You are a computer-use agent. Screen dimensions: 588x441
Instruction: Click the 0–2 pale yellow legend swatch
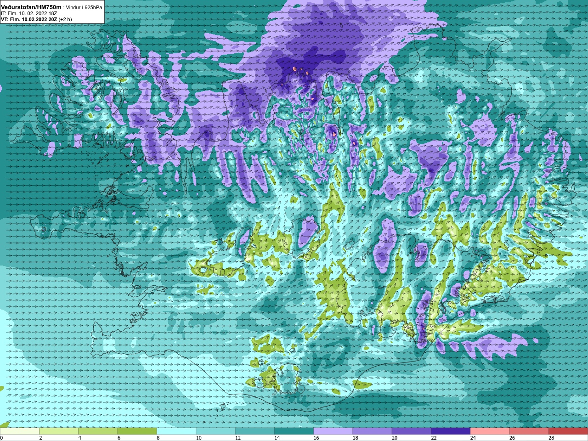click(20, 431)
